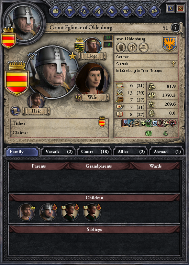This screenshot has width=189, height=265.
Task: Go back with the left arrow button
Action: (170, 8)
